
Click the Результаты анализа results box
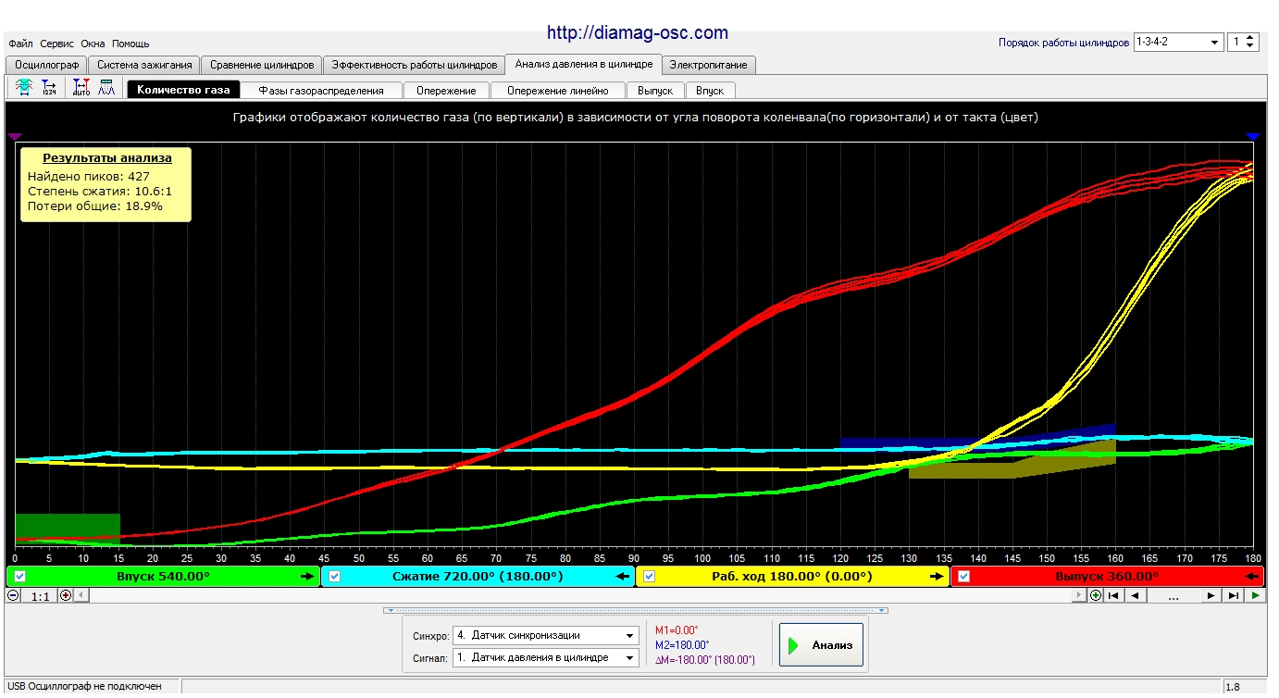tap(106, 184)
